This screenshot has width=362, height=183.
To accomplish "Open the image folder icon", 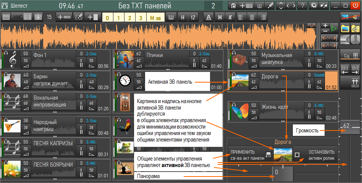I will pos(345,29).
